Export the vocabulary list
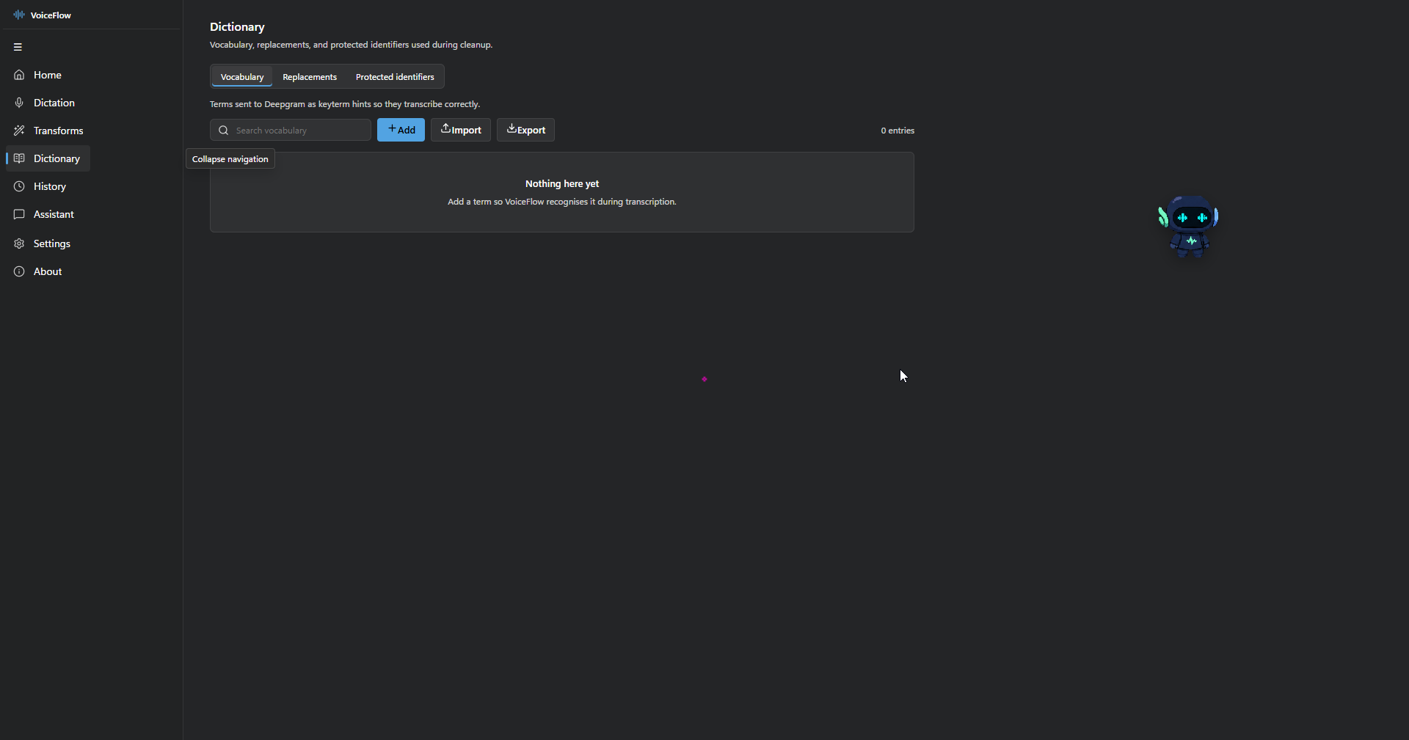Image resolution: width=1409 pixels, height=740 pixels. click(525, 130)
